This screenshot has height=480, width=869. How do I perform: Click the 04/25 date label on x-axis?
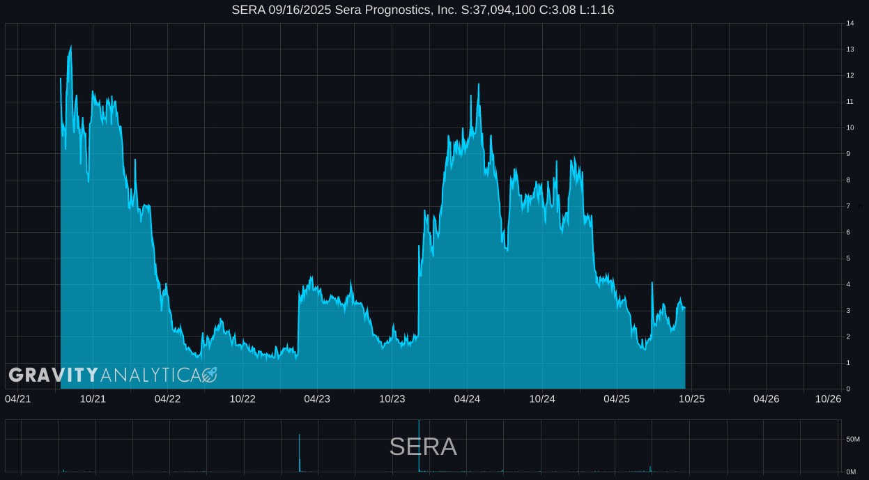pos(617,399)
